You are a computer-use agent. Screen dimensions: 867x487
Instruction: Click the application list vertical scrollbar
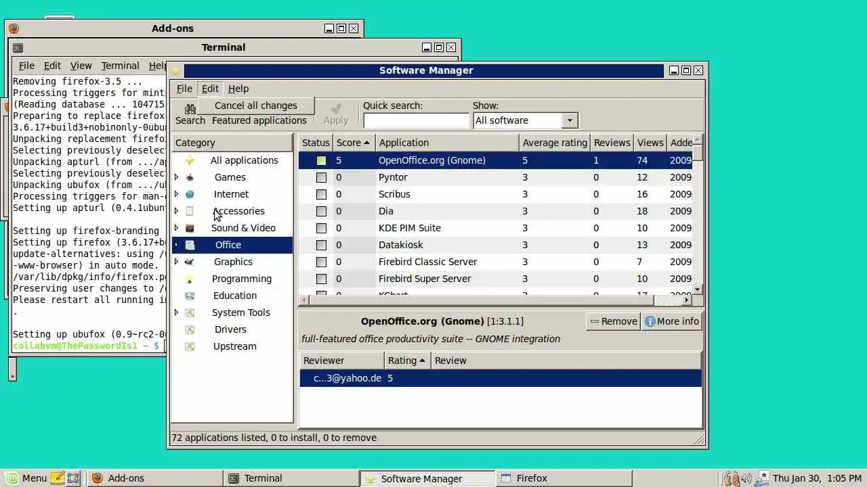click(698, 214)
